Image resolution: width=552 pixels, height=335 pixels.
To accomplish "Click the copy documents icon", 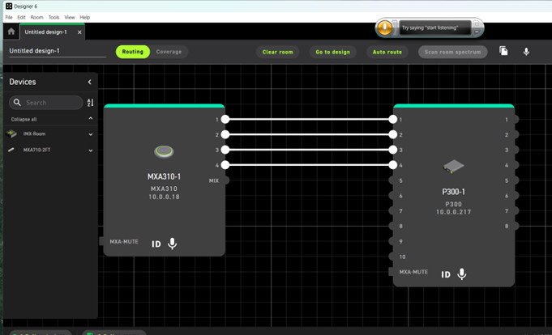I will tap(503, 51).
